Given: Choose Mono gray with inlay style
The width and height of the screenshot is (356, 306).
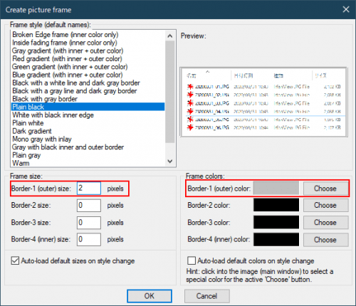Looking at the screenshot, I should (x=42, y=139).
